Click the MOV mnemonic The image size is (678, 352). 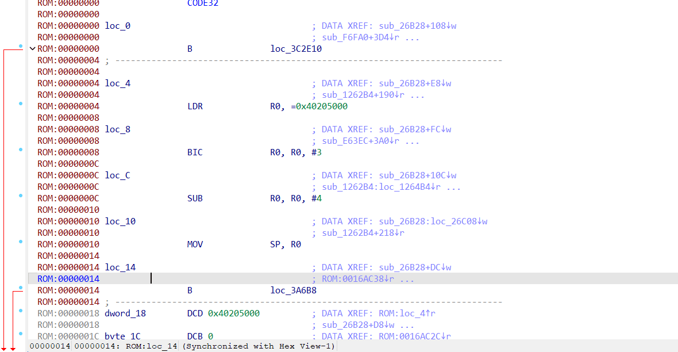point(195,244)
